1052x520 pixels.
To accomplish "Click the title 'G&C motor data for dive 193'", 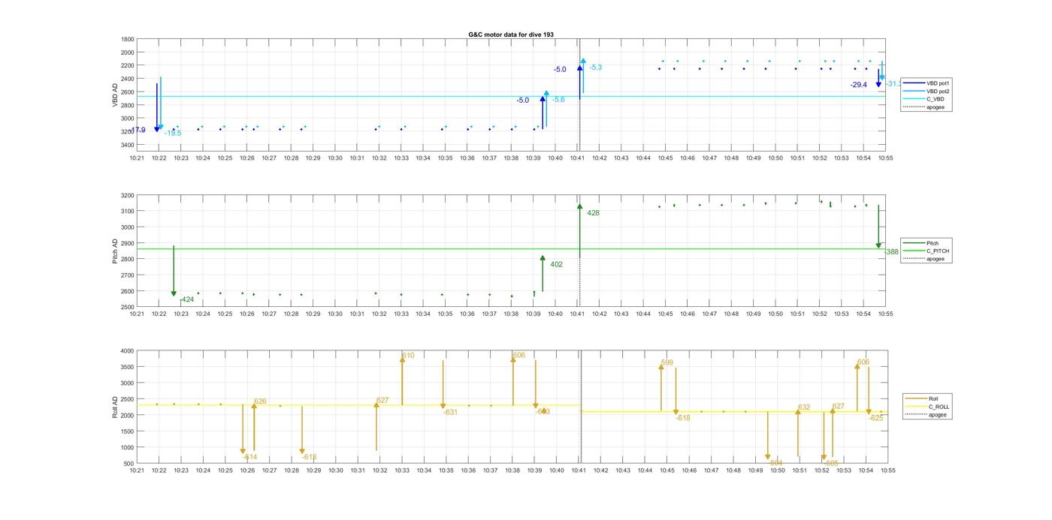I will pyautogui.click(x=511, y=35).
